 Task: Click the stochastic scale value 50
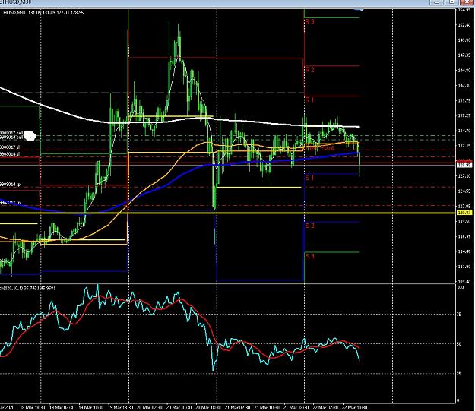pyautogui.click(x=459, y=344)
